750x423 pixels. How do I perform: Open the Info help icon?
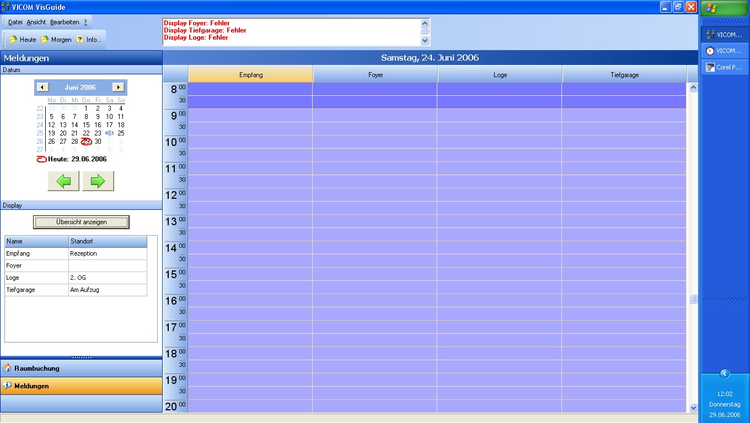(80, 40)
